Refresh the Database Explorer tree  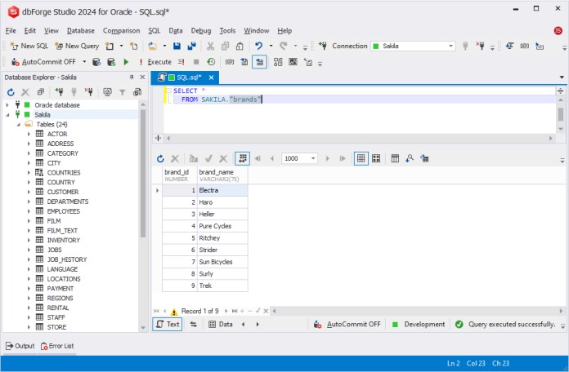(x=11, y=92)
